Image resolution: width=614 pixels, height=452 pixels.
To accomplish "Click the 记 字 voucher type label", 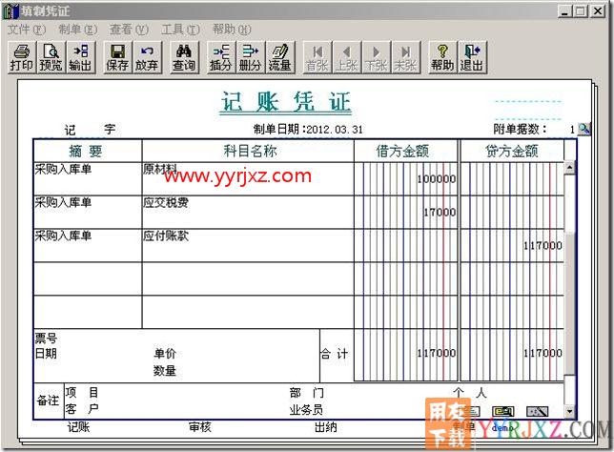I will tap(90, 130).
